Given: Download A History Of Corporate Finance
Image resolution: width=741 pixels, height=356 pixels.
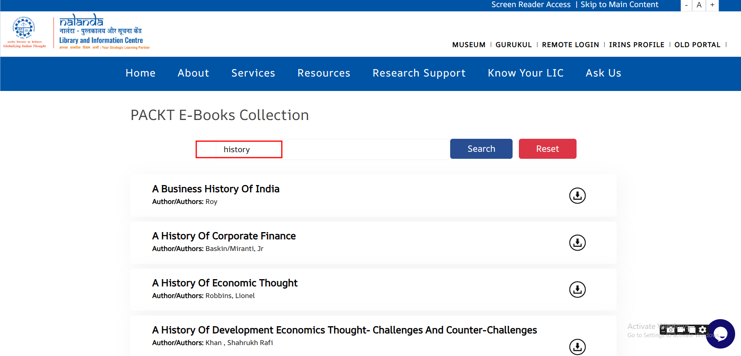Looking at the screenshot, I should tap(577, 243).
